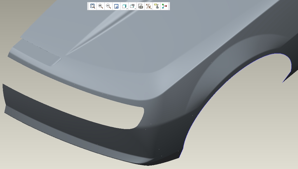298x169 pixels.
Task: Toggle the Spin Center icon
Action: tap(164, 6)
